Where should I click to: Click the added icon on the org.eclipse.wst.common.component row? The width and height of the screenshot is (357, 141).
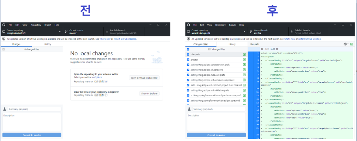(x=244, y=80)
